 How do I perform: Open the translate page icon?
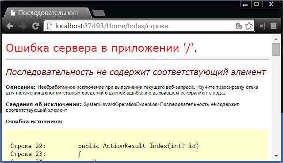pyautogui.click(x=239, y=26)
